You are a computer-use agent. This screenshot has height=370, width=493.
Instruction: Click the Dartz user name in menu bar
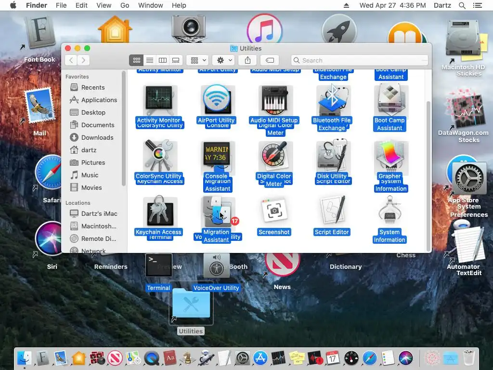442,5
